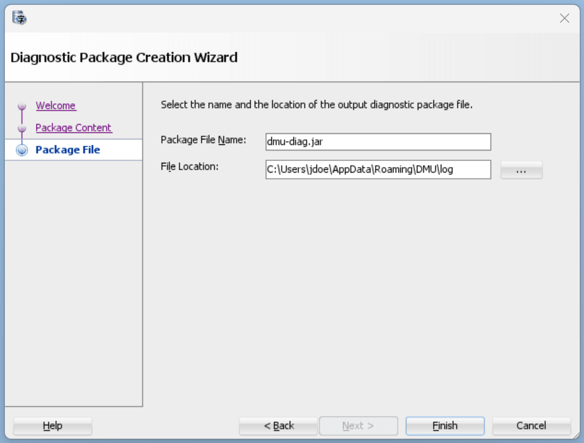Click the DMU application icon in title bar
Viewport: 584px width, 443px height.
coord(19,18)
